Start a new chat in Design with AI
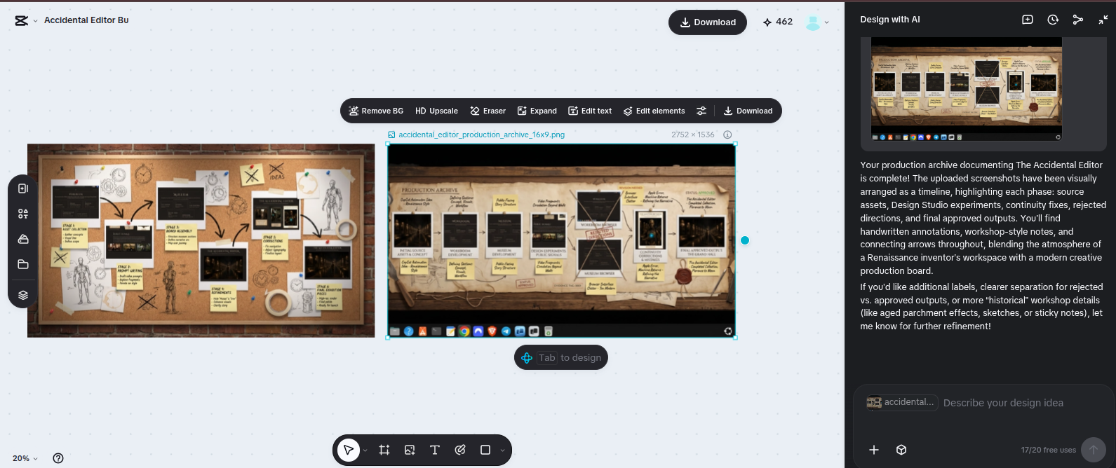Screen dimensions: 1116x468 [1028, 20]
